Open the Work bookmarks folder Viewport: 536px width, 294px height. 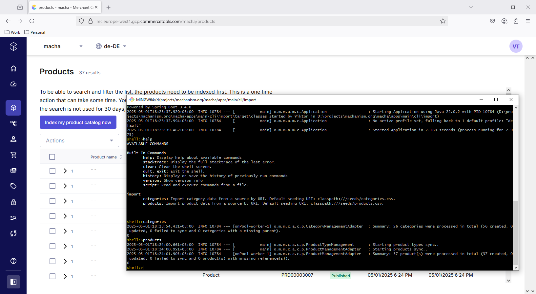[12, 32]
